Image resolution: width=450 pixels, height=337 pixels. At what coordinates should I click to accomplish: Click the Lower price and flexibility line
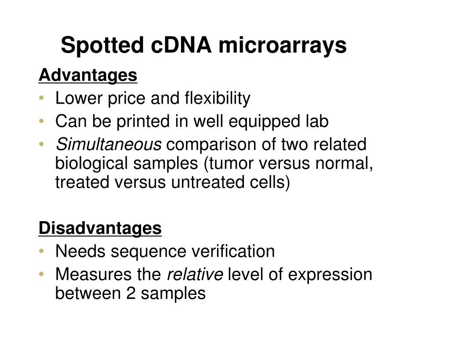152,99
